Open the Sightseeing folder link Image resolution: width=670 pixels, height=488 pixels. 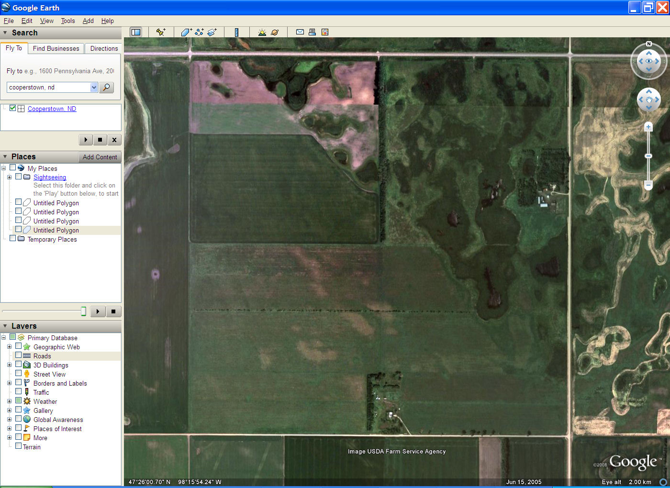click(x=50, y=177)
